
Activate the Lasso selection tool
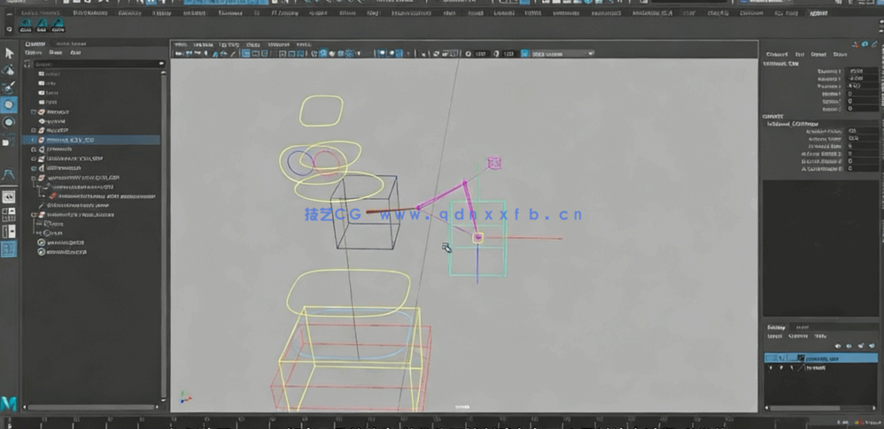pos(9,70)
